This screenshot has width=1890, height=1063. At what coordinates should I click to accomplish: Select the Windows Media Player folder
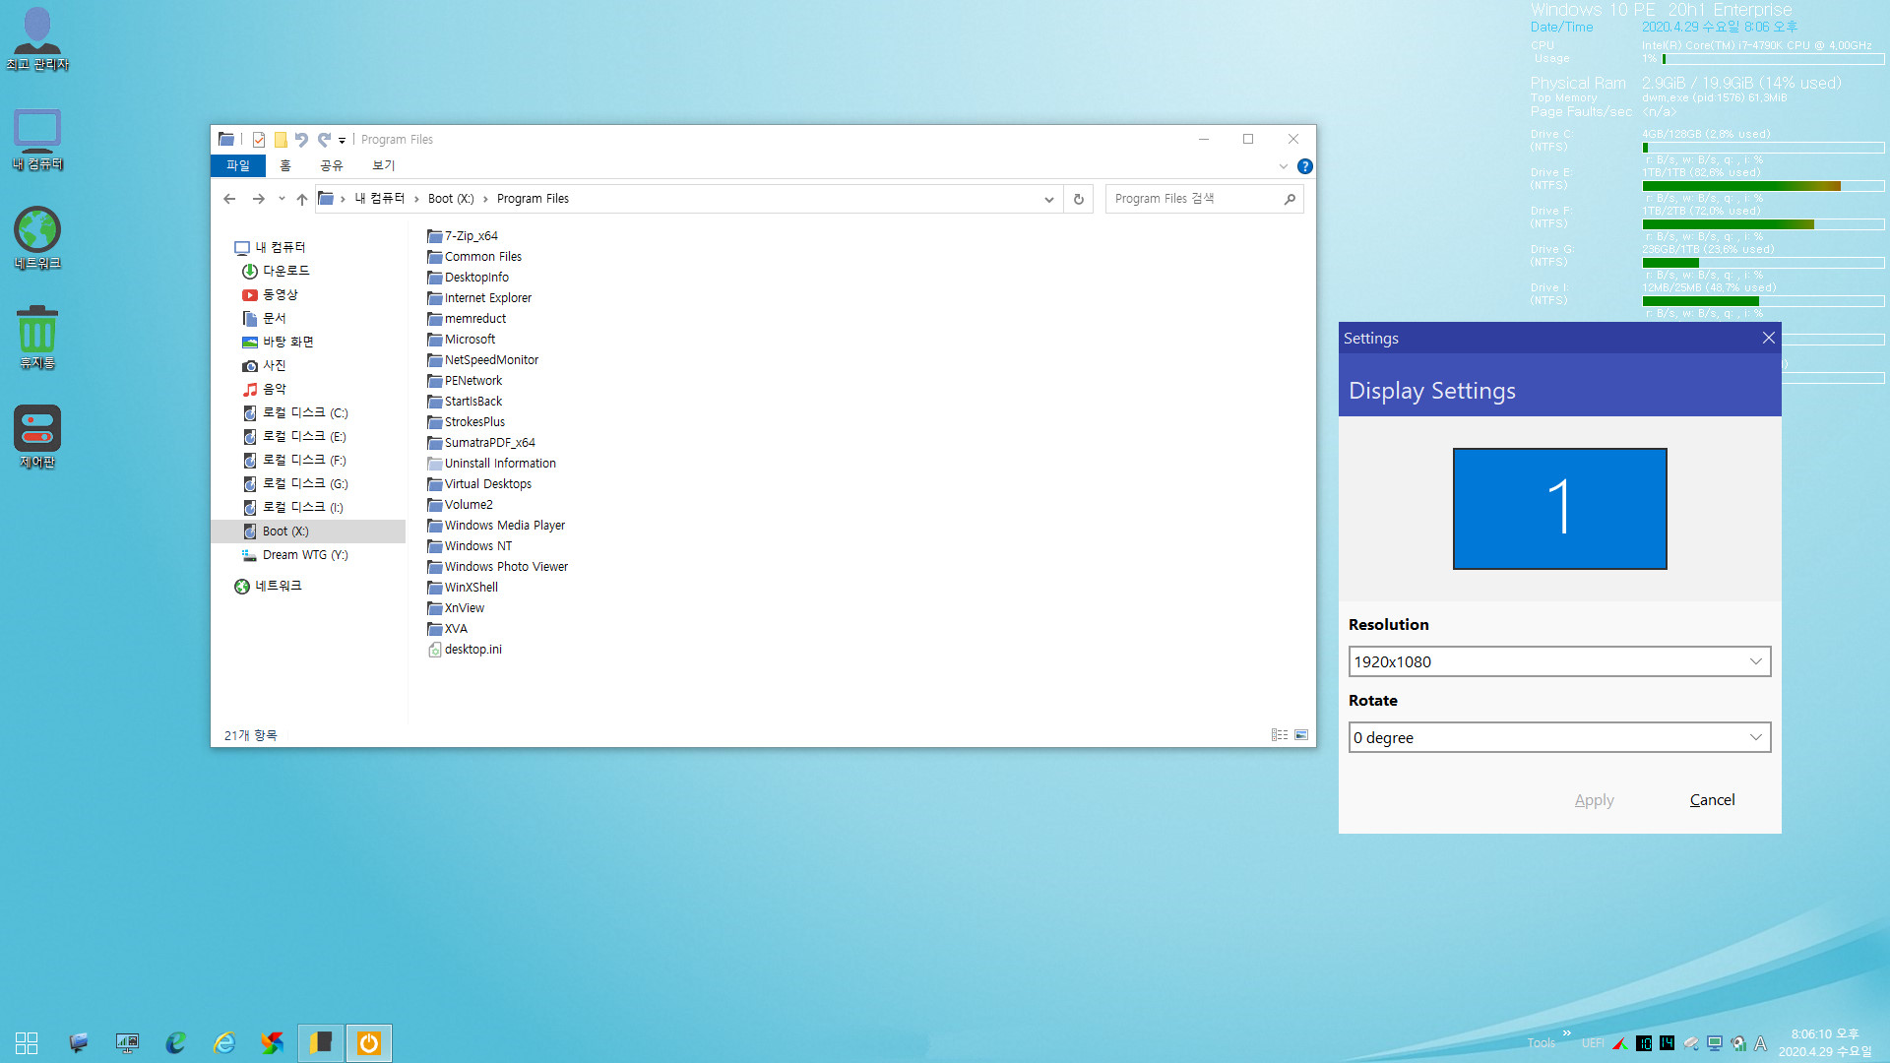click(496, 526)
